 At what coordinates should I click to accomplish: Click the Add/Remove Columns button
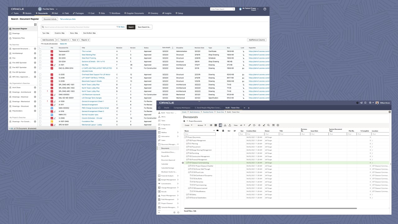[257, 40]
